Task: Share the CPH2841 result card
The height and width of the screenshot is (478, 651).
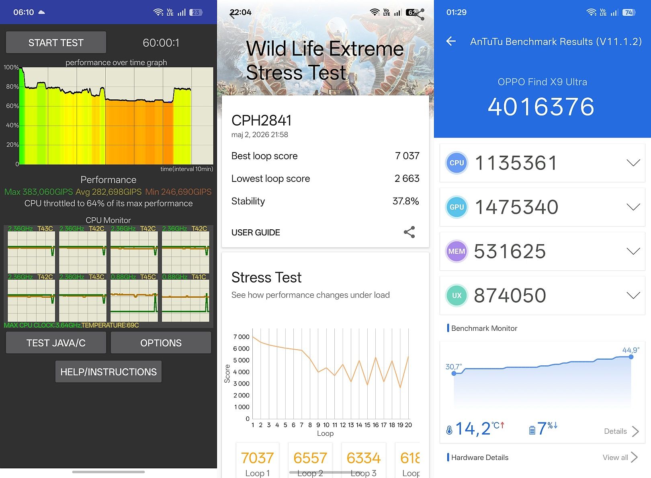Action: pyautogui.click(x=409, y=232)
